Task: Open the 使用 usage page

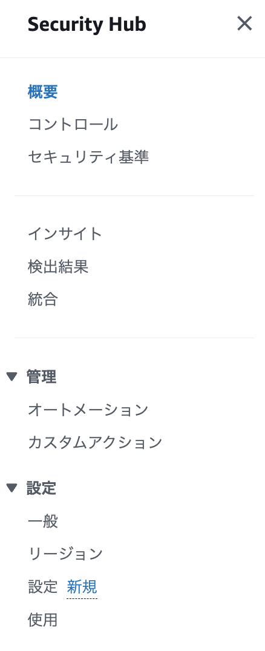Action: pos(43,620)
